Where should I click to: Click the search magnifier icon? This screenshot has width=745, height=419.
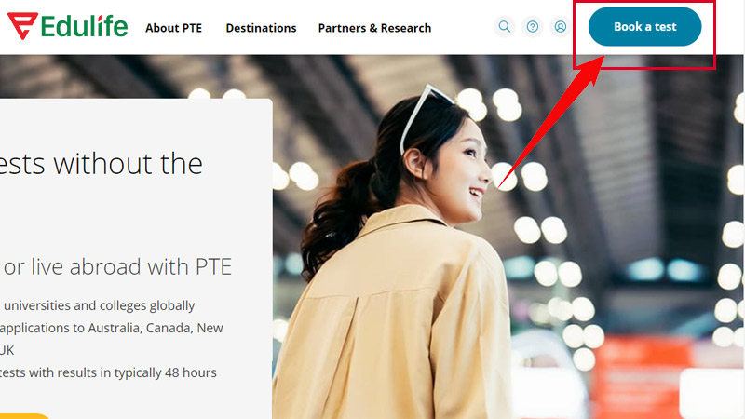coord(504,27)
